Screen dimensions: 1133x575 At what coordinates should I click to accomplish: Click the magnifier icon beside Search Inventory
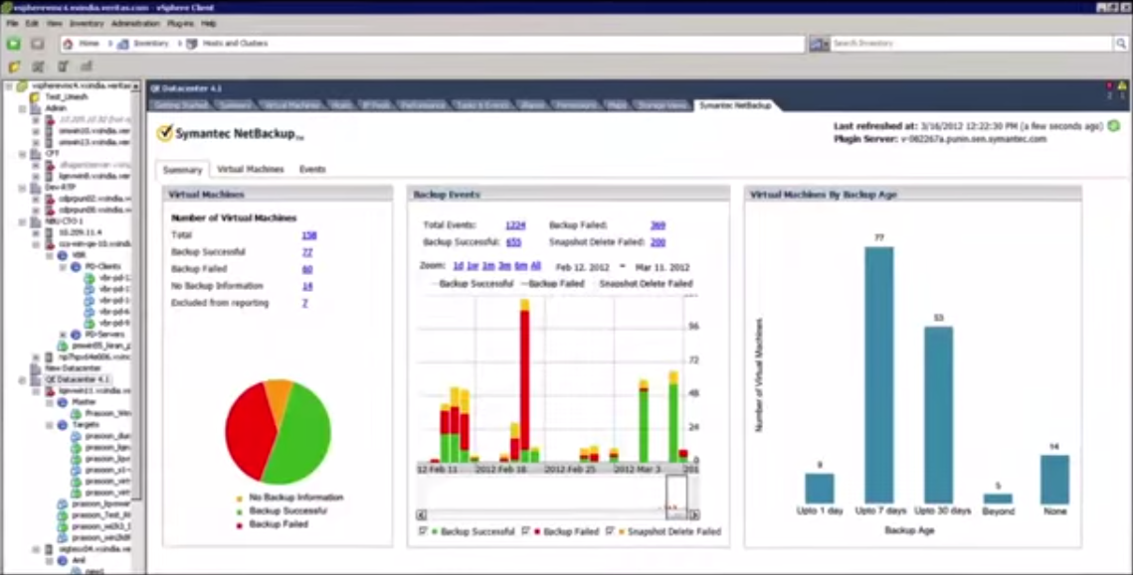click(x=1120, y=44)
